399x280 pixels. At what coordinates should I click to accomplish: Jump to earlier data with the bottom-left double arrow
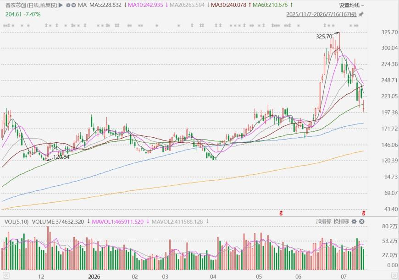coord(6,276)
